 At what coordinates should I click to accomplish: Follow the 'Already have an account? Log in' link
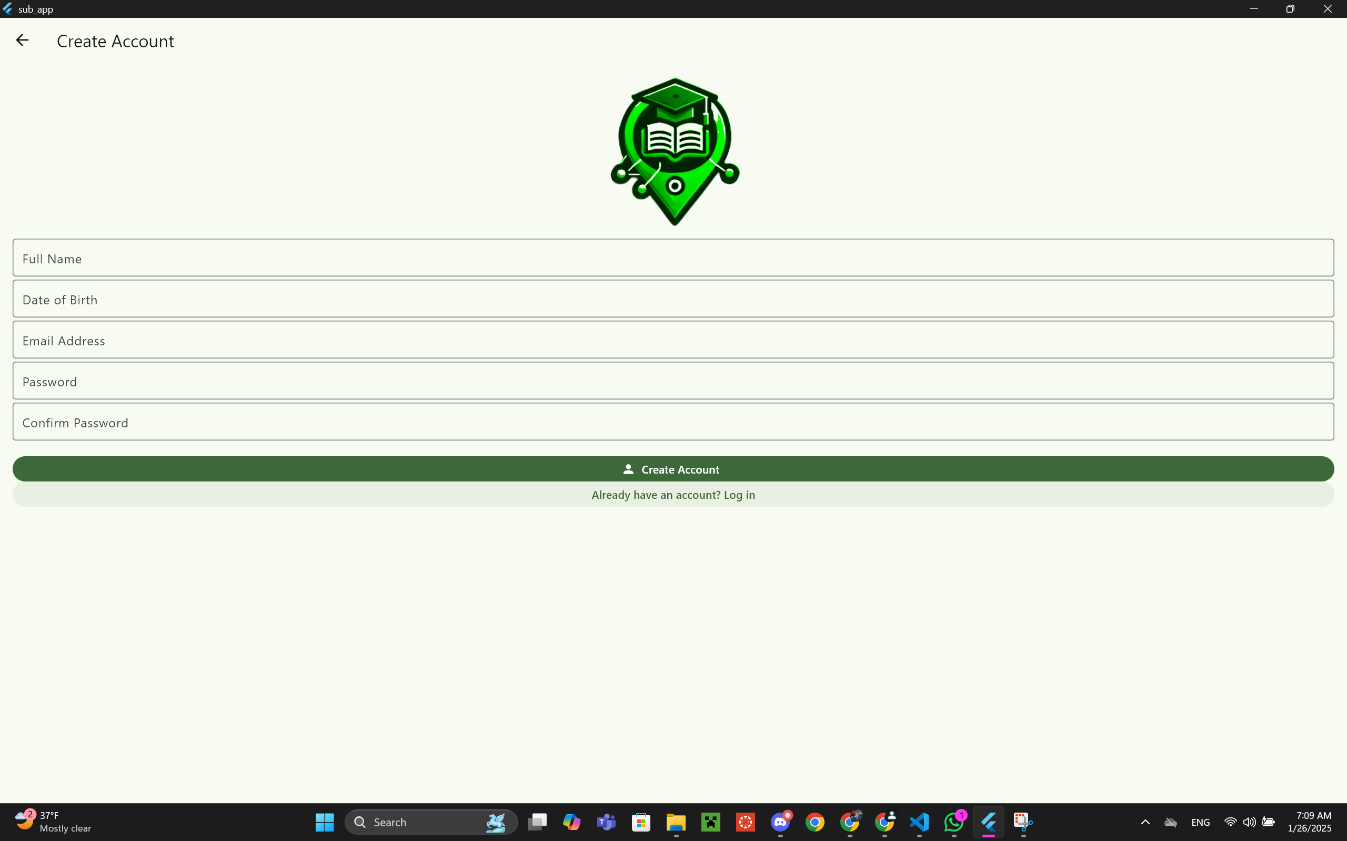673,495
